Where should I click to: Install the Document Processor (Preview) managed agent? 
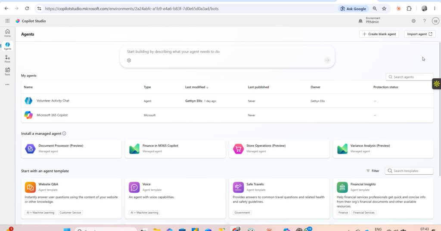point(71,149)
